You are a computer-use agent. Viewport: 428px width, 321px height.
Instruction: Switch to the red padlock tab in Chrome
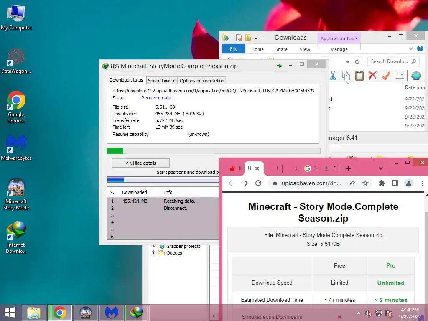(235, 168)
